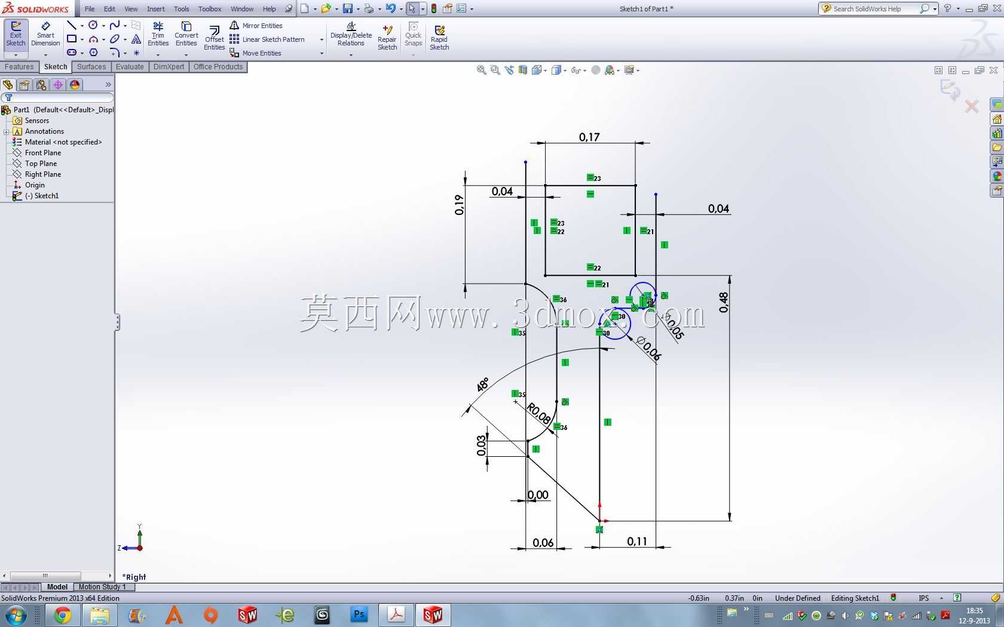Open dropdown below Display/Delete Relations

351,55
